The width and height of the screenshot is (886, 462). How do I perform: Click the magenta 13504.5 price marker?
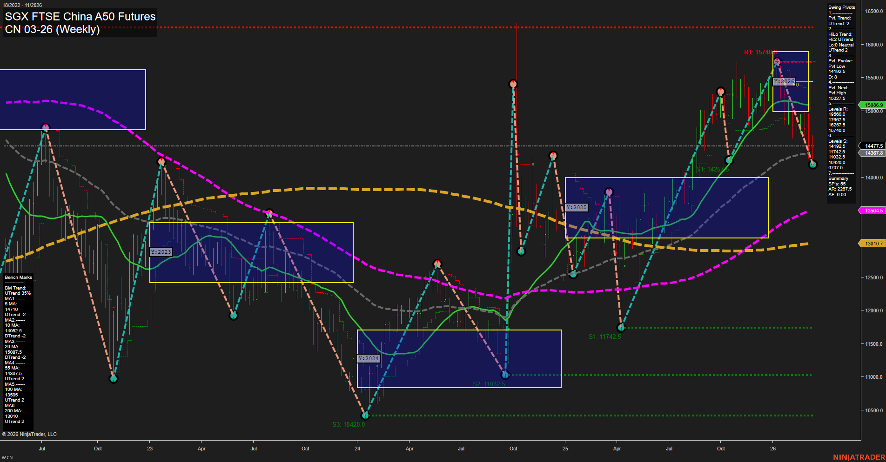click(x=873, y=210)
